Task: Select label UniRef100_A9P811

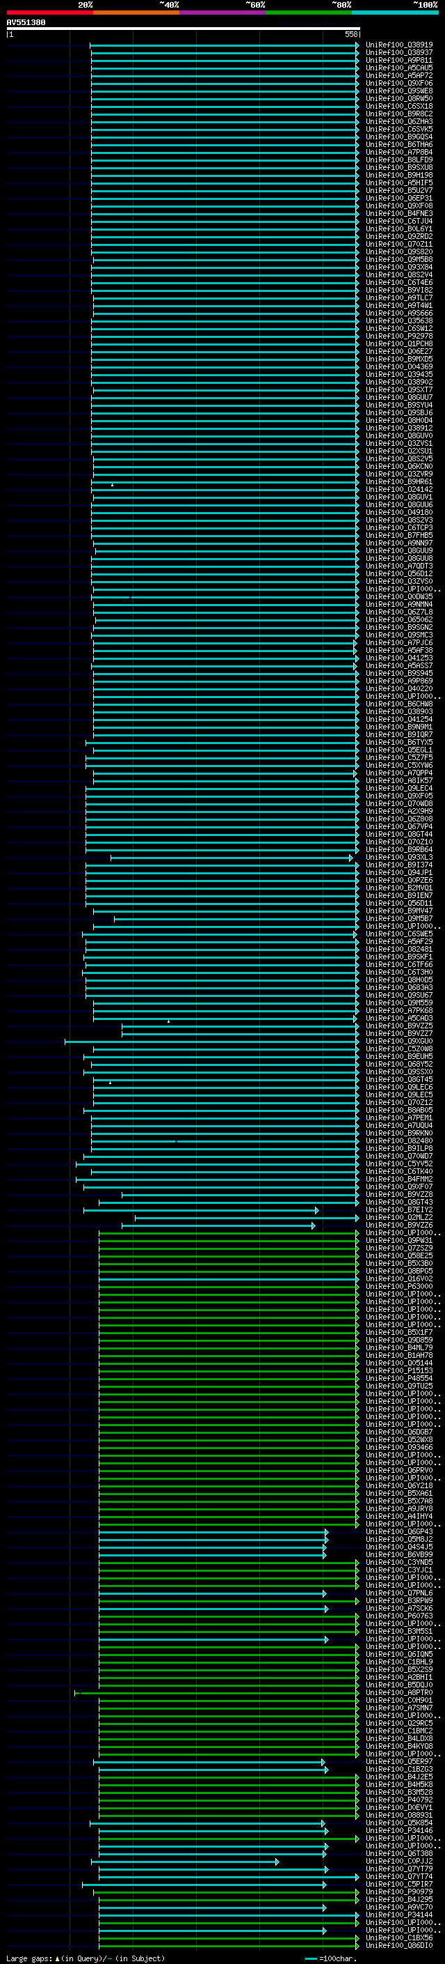Action: [399, 60]
